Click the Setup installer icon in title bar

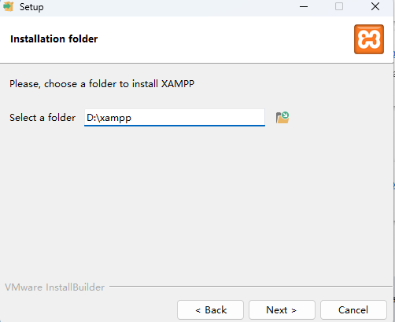click(x=9, y=6)
